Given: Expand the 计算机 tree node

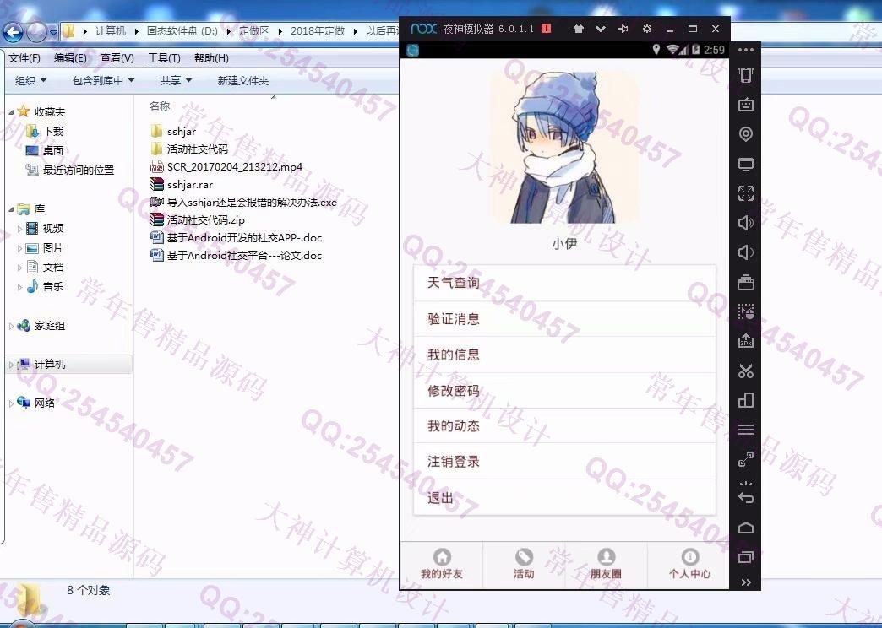Looking at the screenshot, I should tap(11, 365).
